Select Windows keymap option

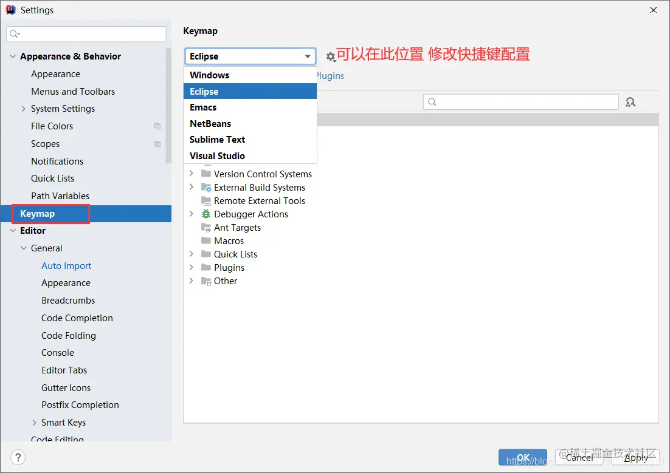tap(250, 75)
